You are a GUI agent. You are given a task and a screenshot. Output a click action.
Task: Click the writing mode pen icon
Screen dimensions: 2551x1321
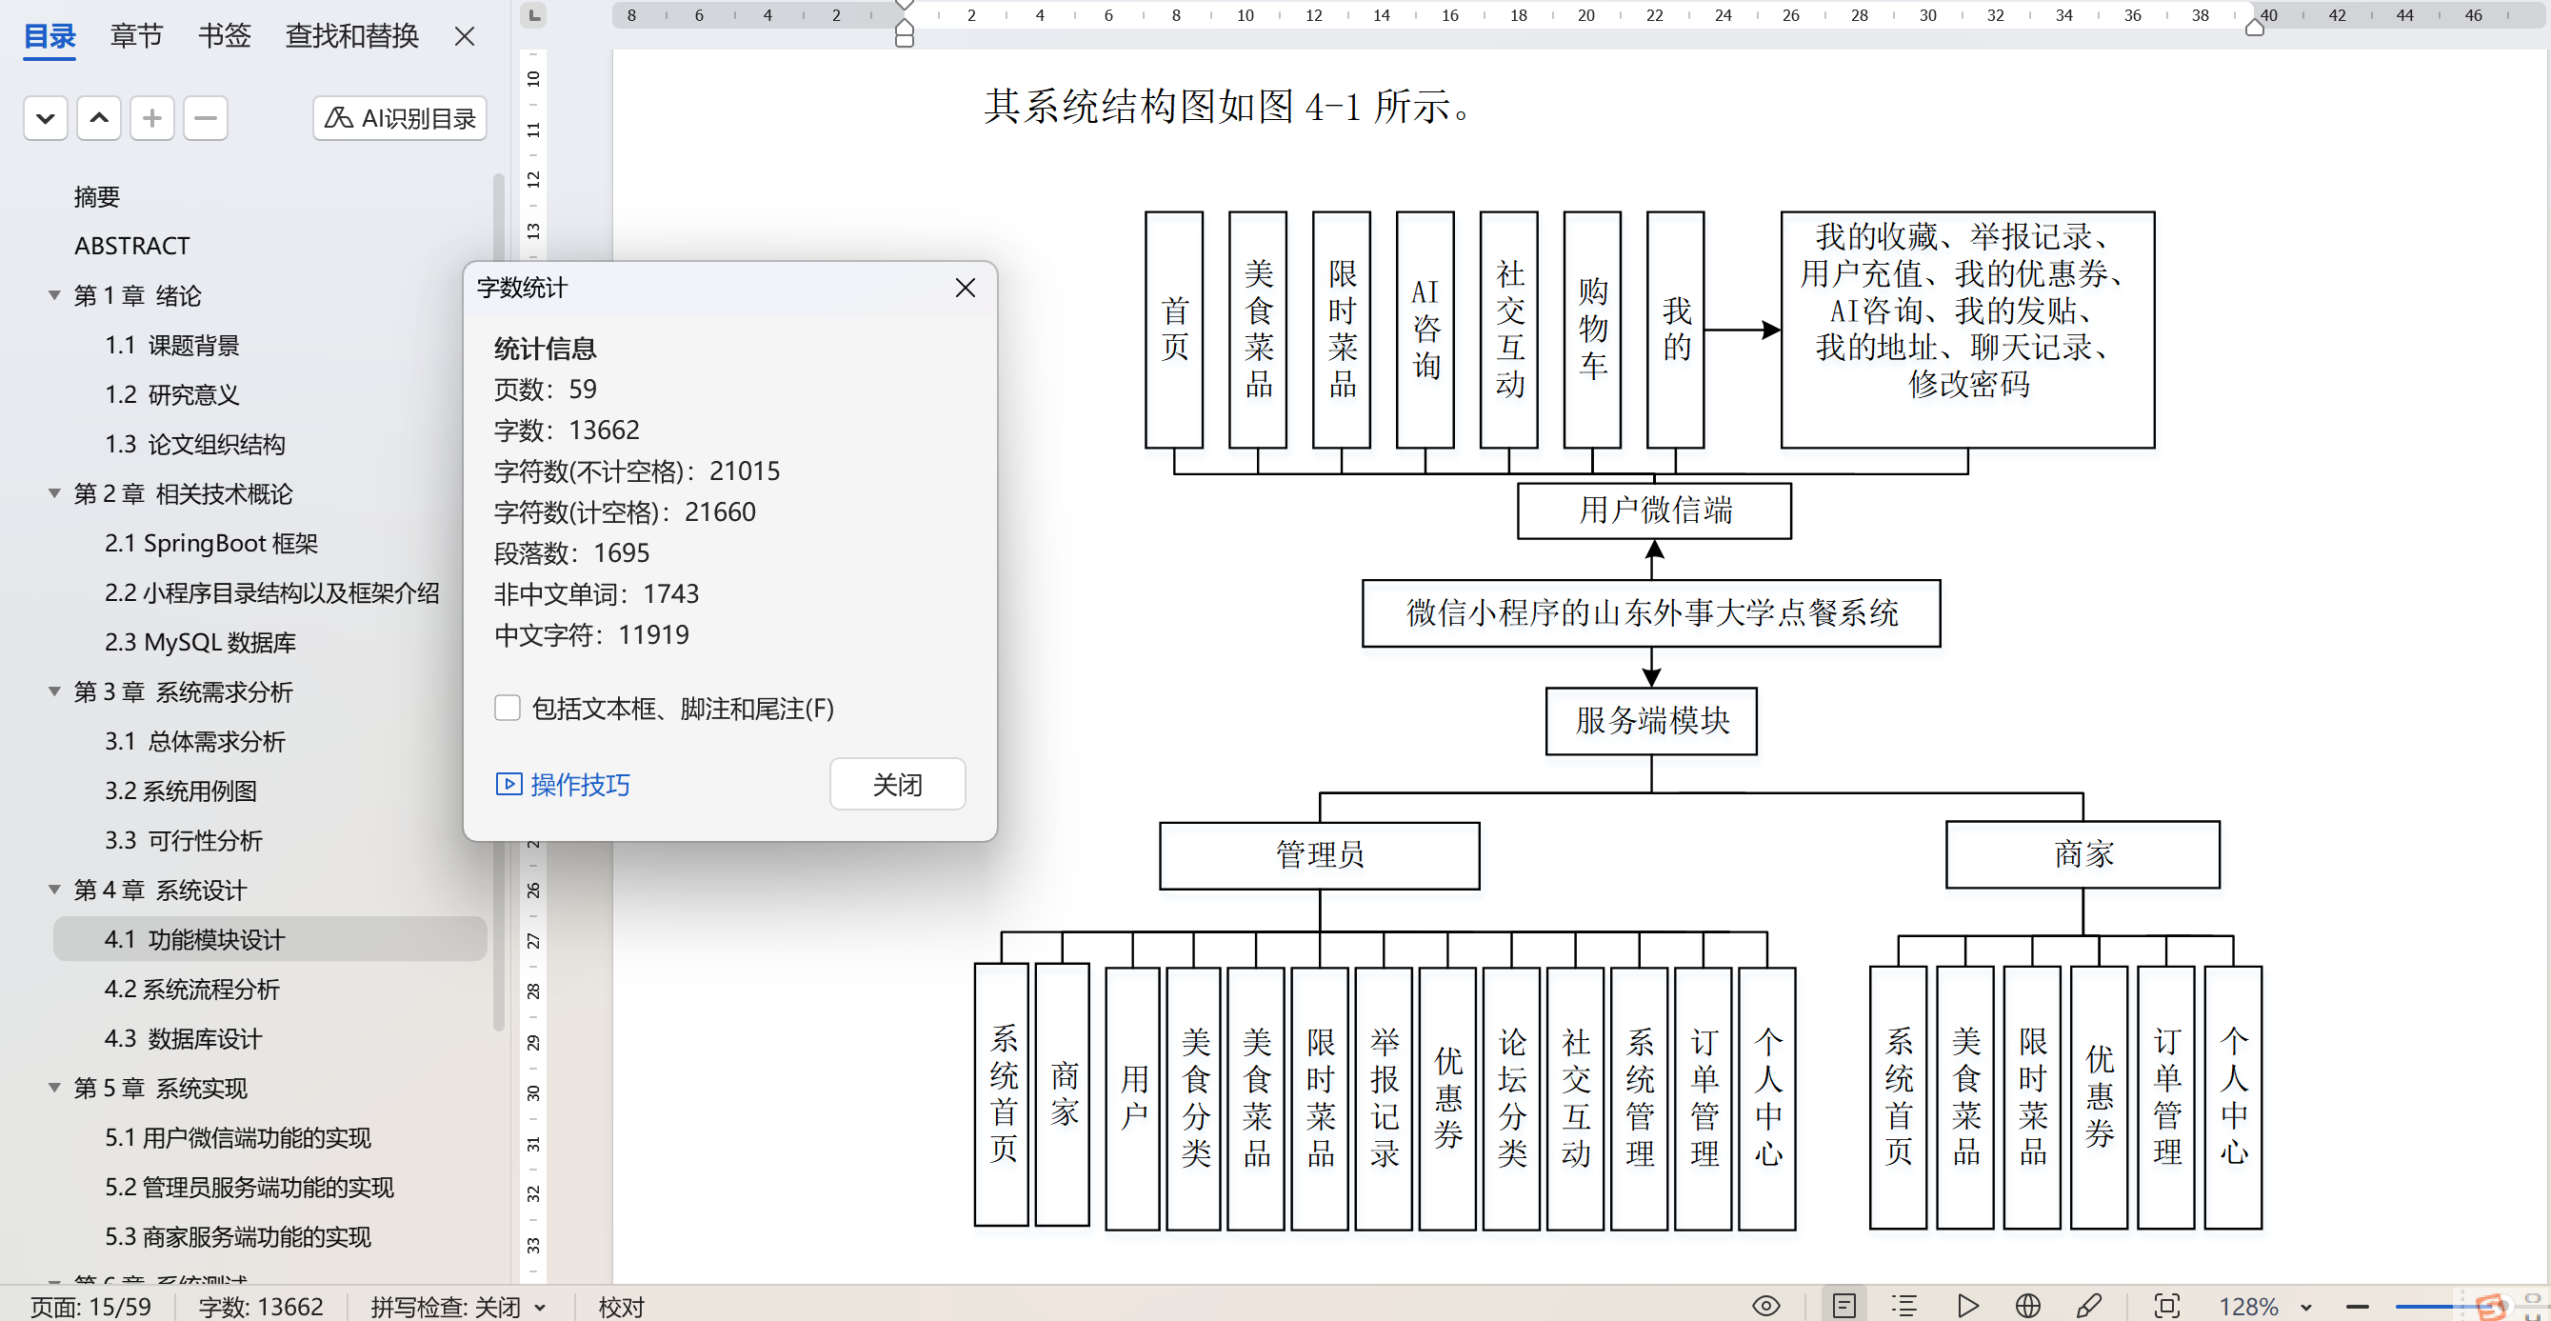coord(2088,1305)
